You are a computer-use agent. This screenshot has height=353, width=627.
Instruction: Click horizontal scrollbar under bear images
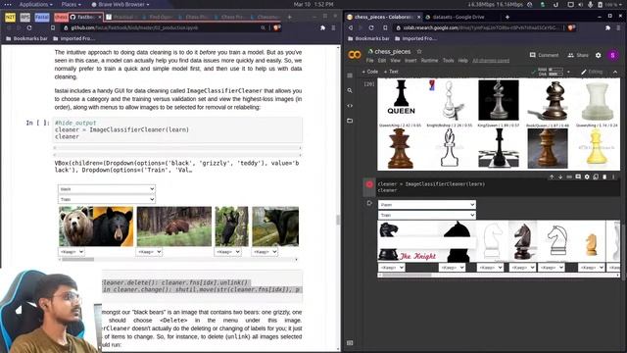[x=178, y=259]
